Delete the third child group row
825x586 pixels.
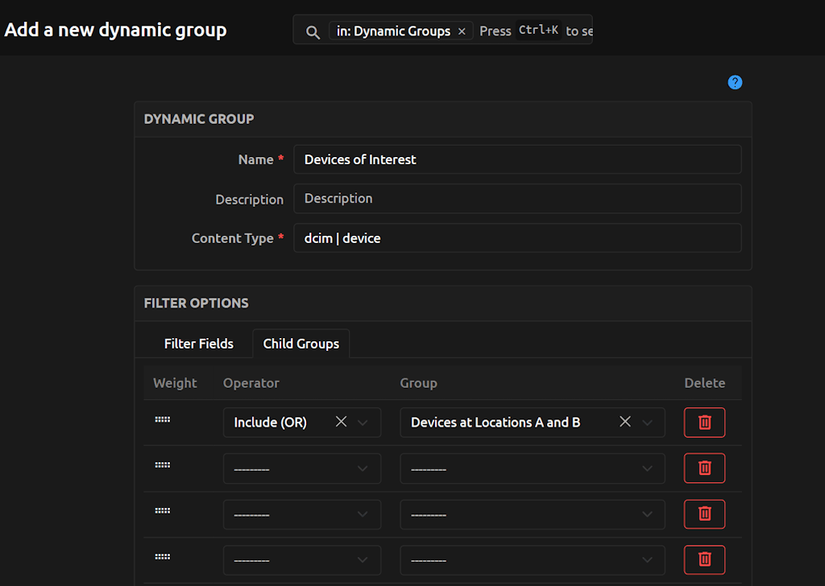click(x=704, y=514)
